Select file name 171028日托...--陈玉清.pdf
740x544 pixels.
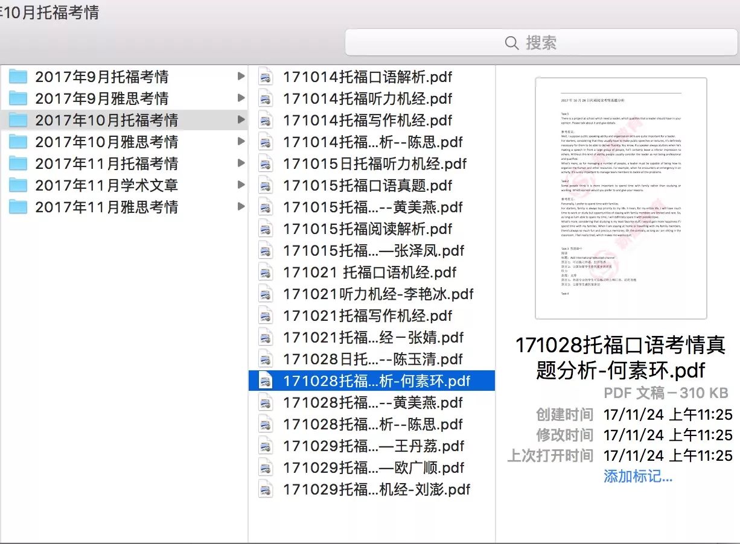tap(373, 359)
